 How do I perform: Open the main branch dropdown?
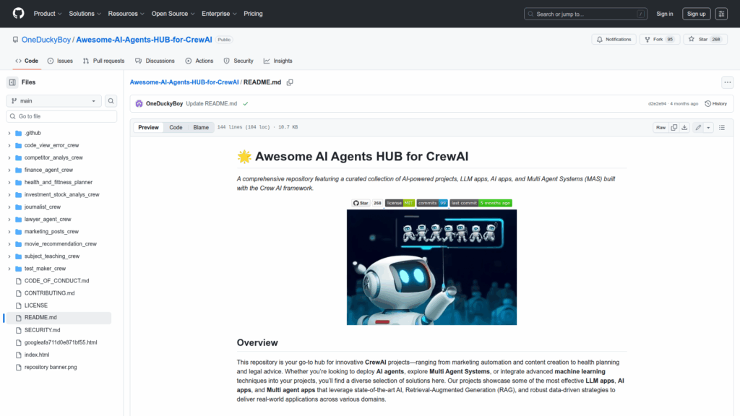[x=53, y=101]
